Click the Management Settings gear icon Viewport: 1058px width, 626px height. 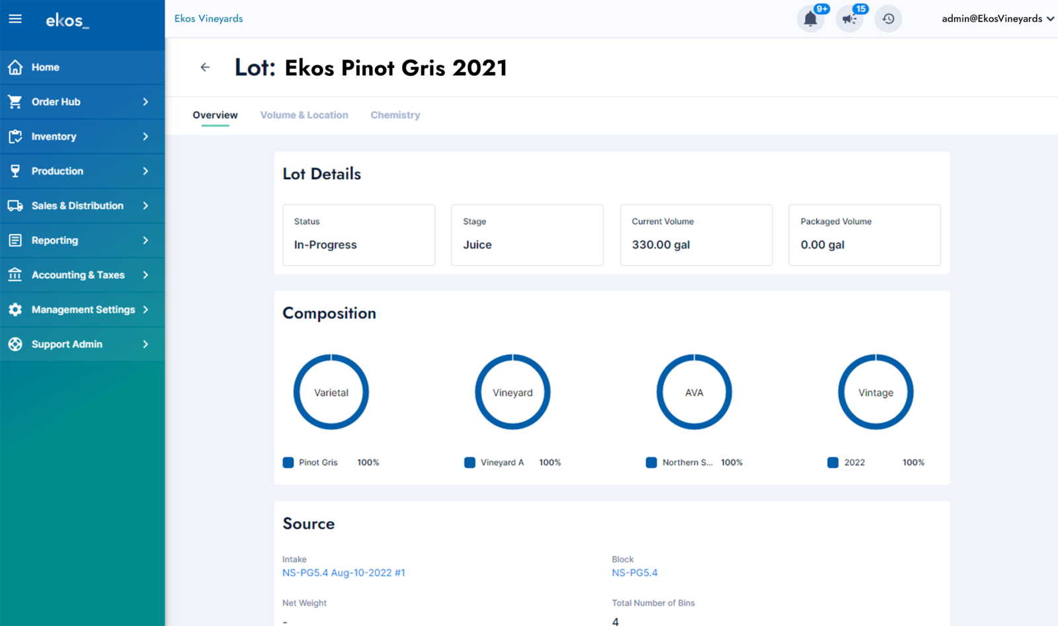click(x=15, y=309)
